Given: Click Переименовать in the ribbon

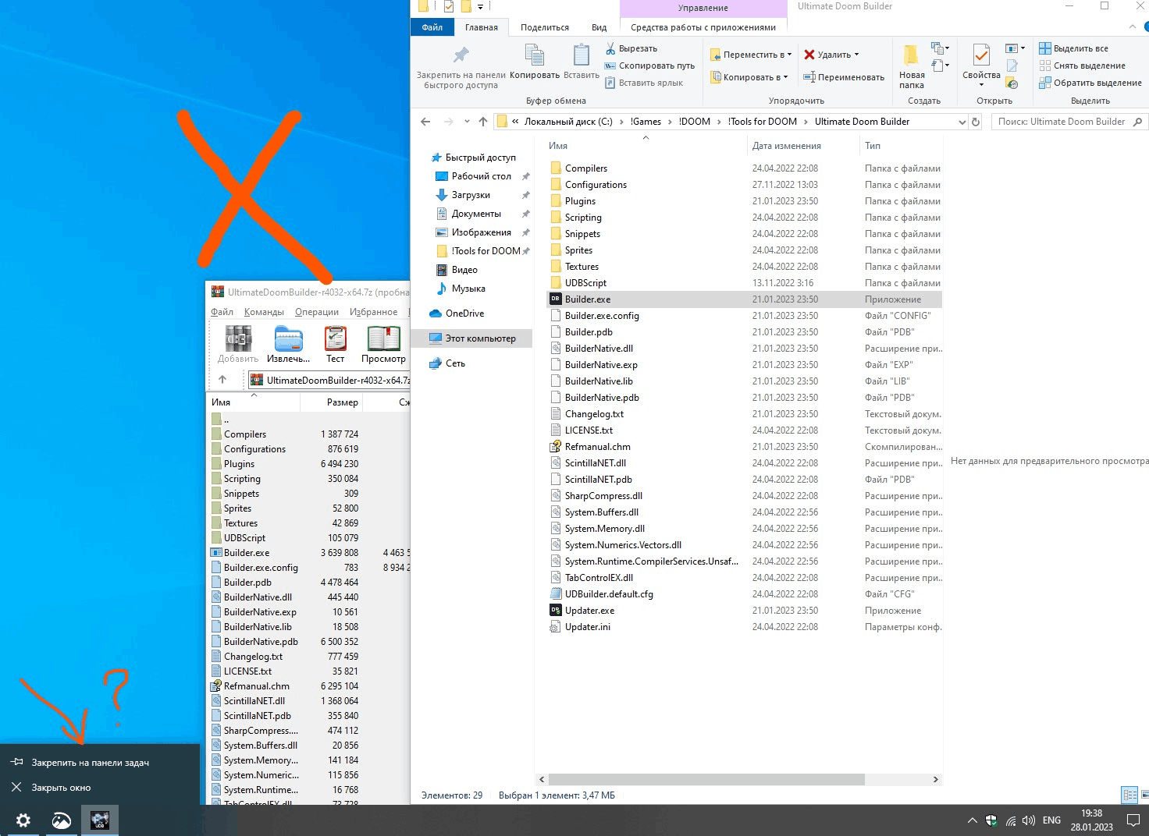Looking at the screenshot, I should 844,77.
